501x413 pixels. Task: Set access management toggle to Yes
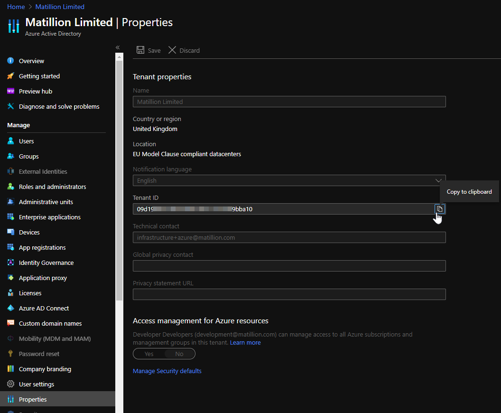point(149,354)
